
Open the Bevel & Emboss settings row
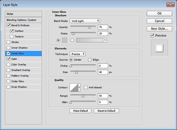(23, 25)
